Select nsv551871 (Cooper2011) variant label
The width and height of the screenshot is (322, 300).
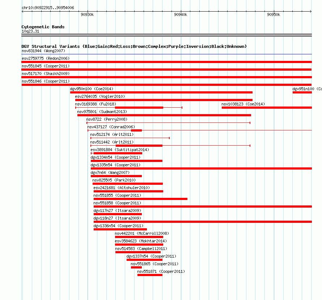(x=161, y=271)
